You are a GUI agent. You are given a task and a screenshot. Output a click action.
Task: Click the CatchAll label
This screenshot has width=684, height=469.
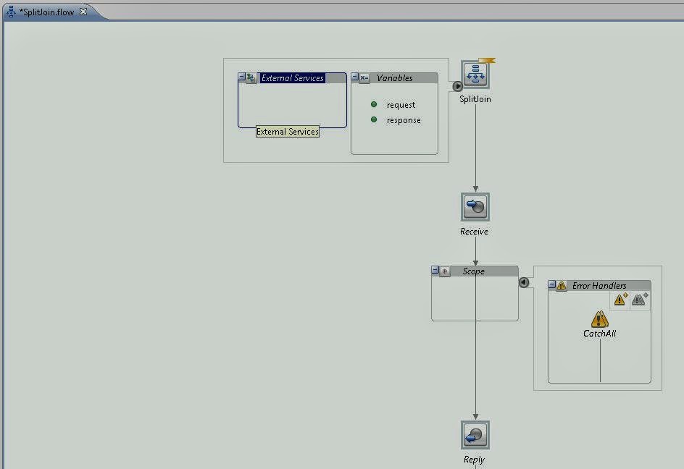[600, 334]
